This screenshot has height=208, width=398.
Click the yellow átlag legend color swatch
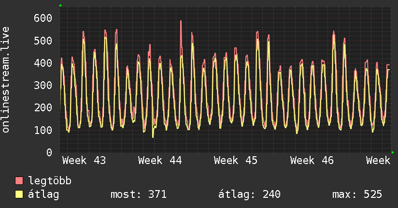pos(19,194)
